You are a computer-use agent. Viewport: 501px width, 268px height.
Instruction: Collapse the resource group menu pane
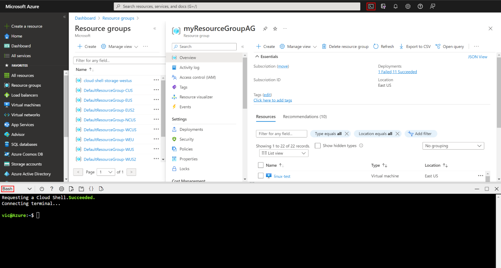click(243, 47)
